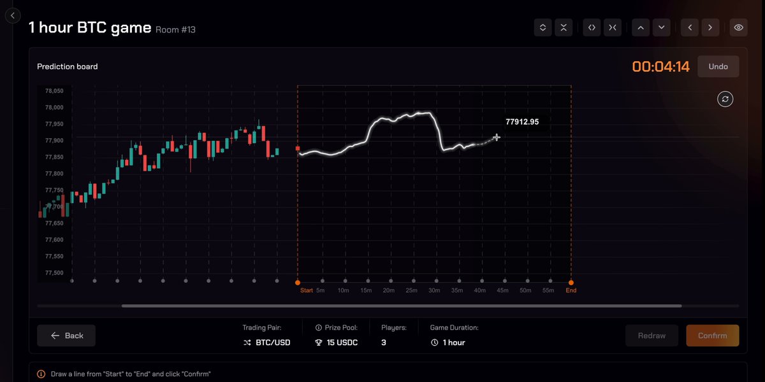Image resolution: width=765 pixels, height=382 pixels.
Task: Click the Players count of 3
Action: [x=384, y=343]
